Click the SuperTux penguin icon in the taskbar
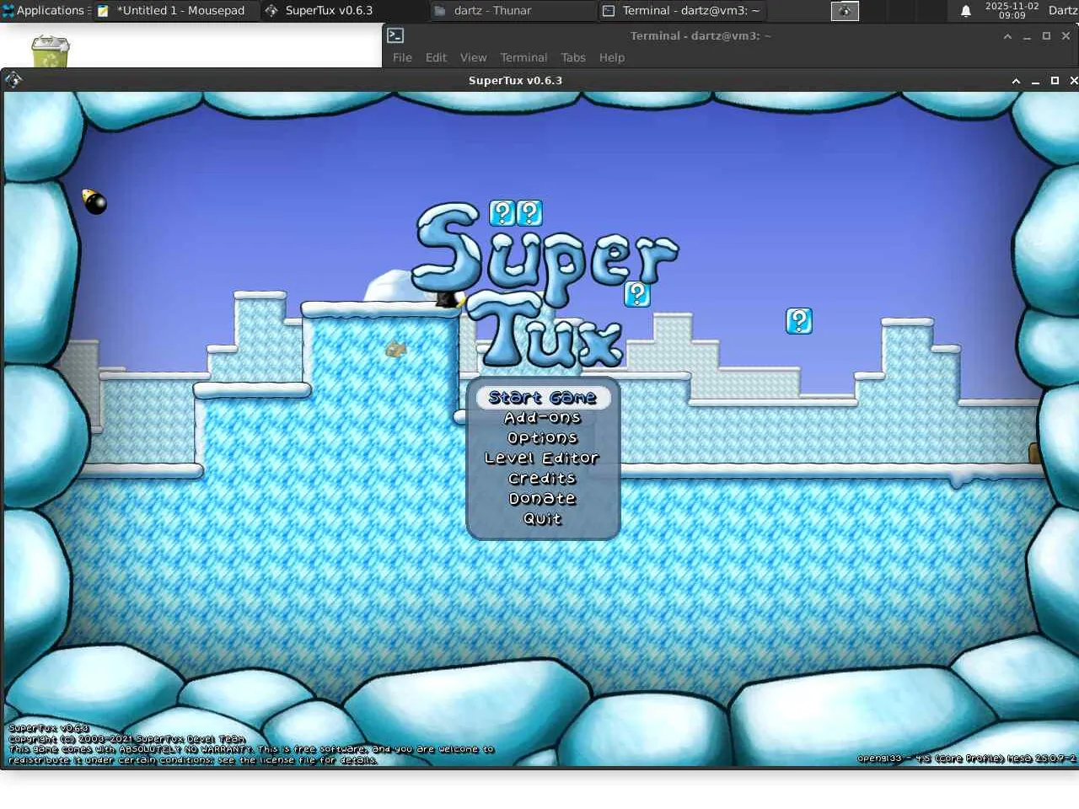This screenshot has width=1079, height=809. pyautogui.click(x=271, y=11)
